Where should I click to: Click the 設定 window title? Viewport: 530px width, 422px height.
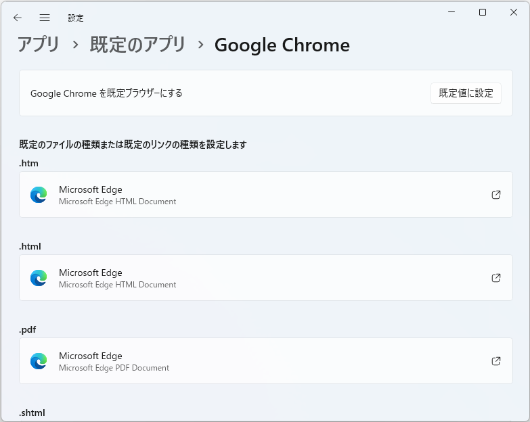click(76, 18)
